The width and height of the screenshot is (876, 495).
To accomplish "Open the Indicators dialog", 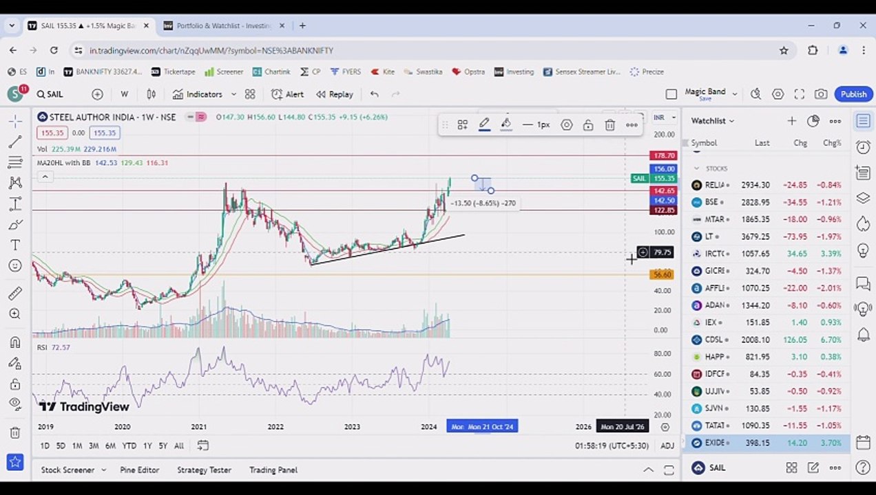I will tap(197, 94).
